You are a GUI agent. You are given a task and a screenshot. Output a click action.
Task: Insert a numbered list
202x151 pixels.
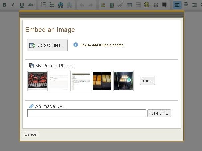tap(43, 5)
